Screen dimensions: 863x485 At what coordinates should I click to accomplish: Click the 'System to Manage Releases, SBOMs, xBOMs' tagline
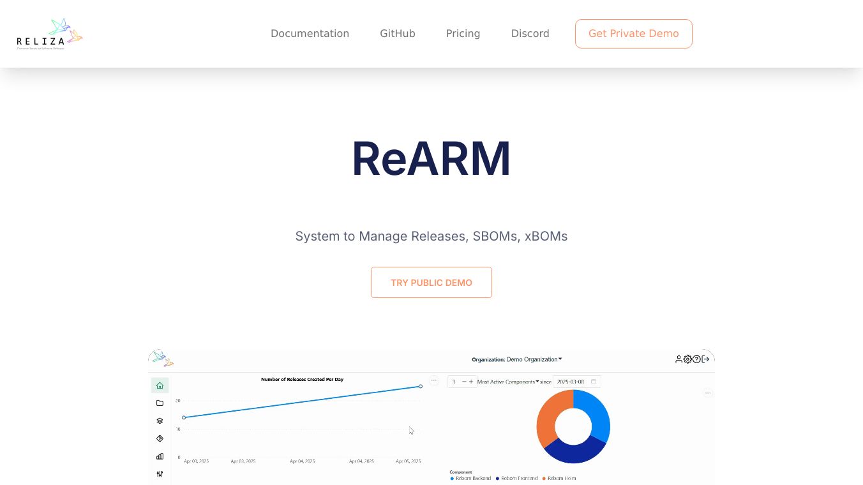pyautogui.click(x=431, y=236)
